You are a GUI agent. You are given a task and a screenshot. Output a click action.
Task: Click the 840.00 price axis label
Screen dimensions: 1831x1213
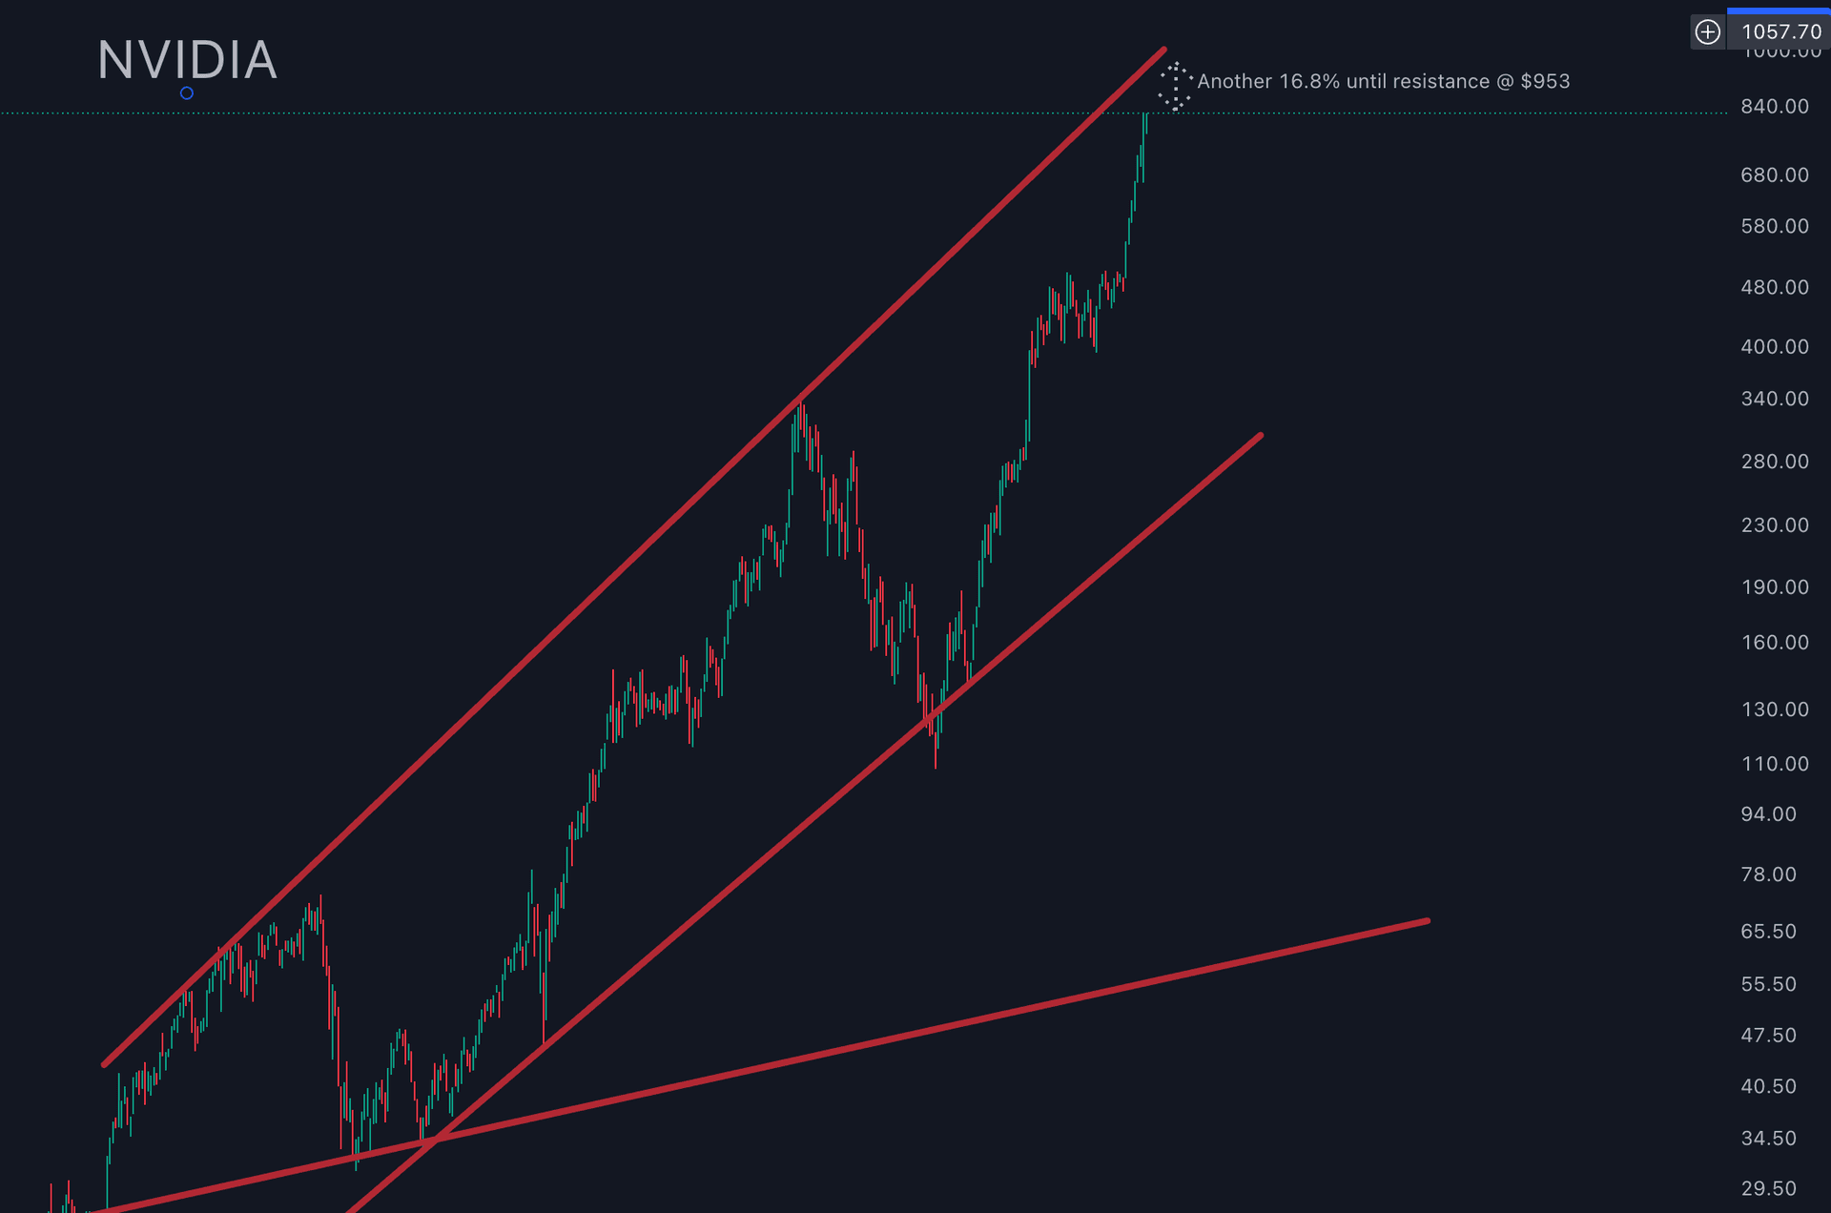point(1775,107)
